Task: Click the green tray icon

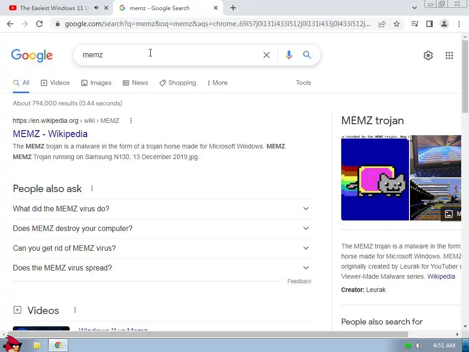Action: click(x=408, y=346)
